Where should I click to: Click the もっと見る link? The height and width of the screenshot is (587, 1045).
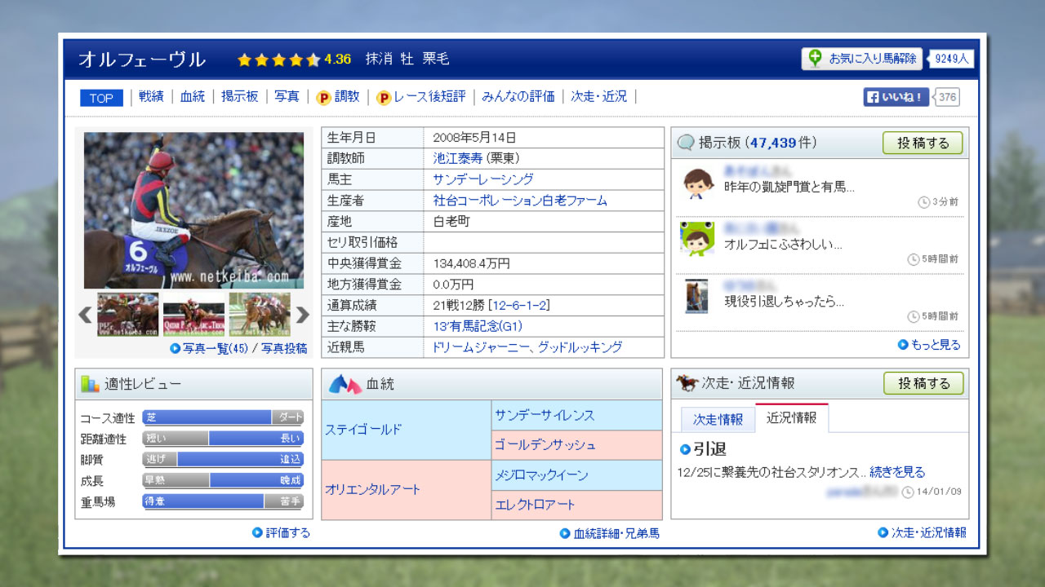pyautogui.click(x=936, y=344)
